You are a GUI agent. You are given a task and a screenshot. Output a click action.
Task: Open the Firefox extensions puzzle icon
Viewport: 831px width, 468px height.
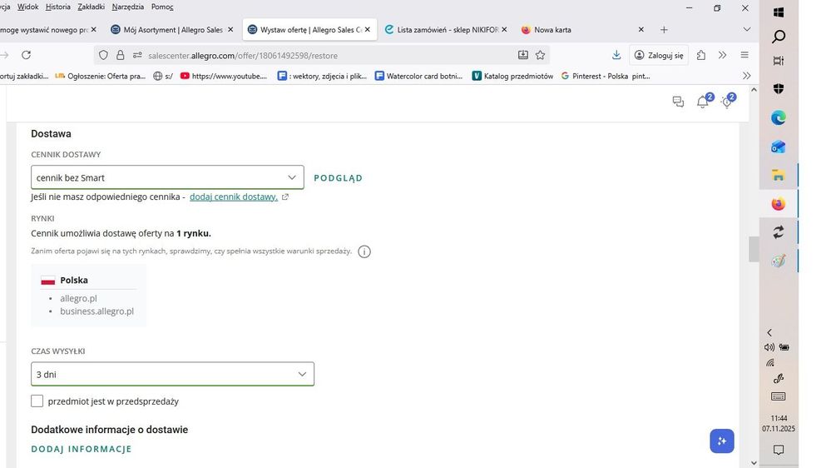coord(701,55)
